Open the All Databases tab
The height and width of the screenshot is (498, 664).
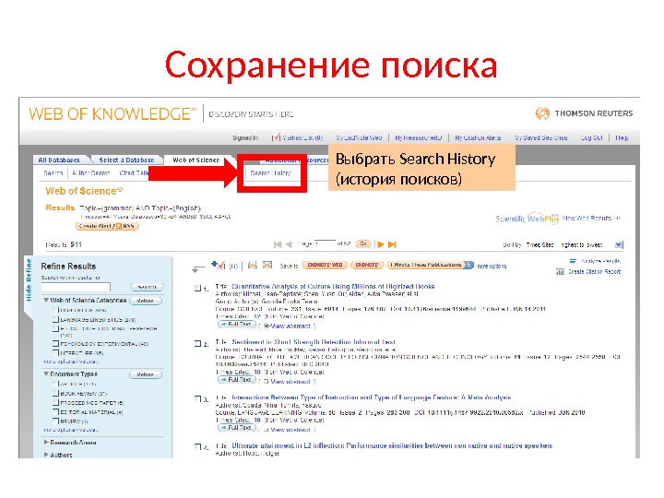pos(59,160)
